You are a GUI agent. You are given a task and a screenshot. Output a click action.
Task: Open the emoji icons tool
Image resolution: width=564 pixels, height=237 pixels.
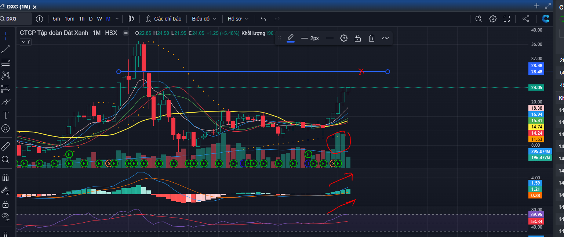pyautogui.click(x=6, y=128)
